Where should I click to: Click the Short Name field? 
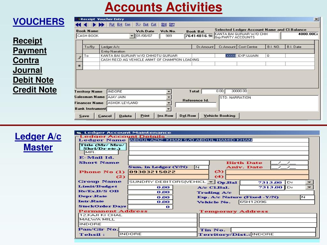click(x=169, y=163)
